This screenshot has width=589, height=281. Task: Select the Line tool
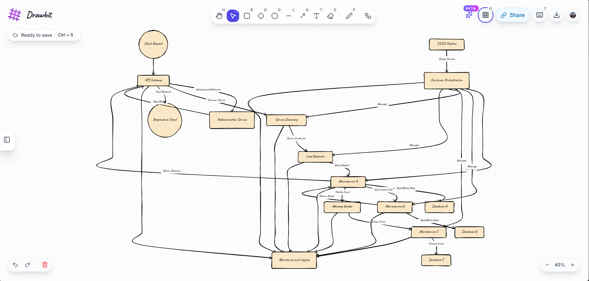tap(289, 16)
